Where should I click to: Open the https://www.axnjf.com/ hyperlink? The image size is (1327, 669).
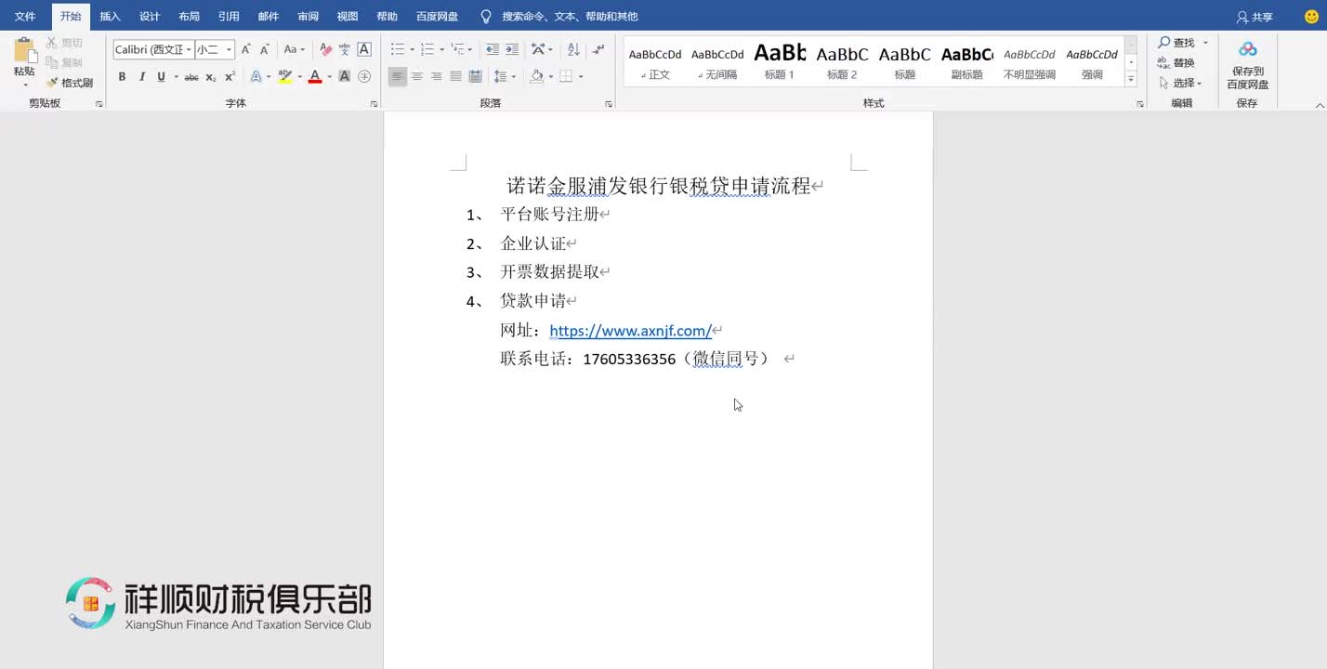pos(630,331)
